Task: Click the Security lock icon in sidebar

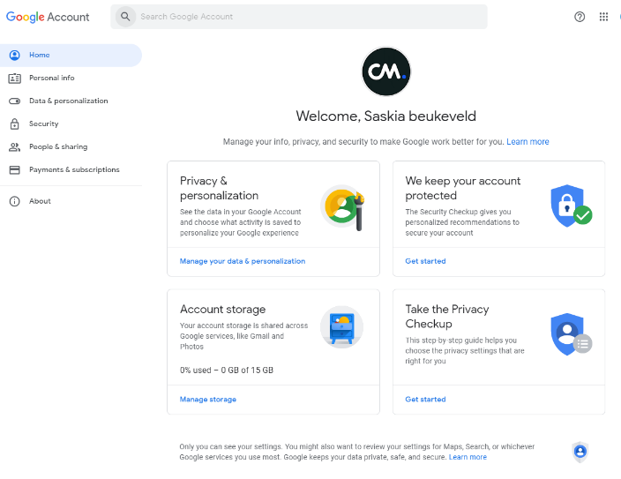Action: tap(14, 123)
